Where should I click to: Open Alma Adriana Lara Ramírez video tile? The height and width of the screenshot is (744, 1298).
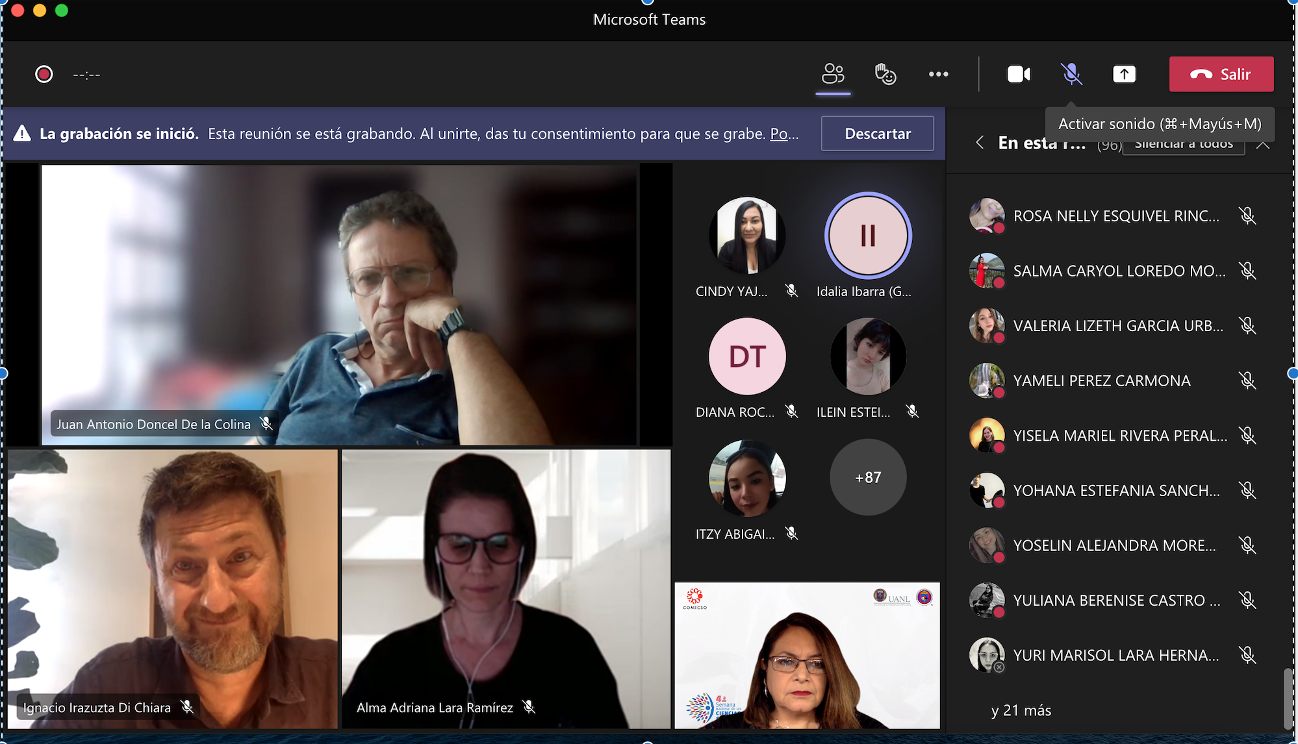506,589
